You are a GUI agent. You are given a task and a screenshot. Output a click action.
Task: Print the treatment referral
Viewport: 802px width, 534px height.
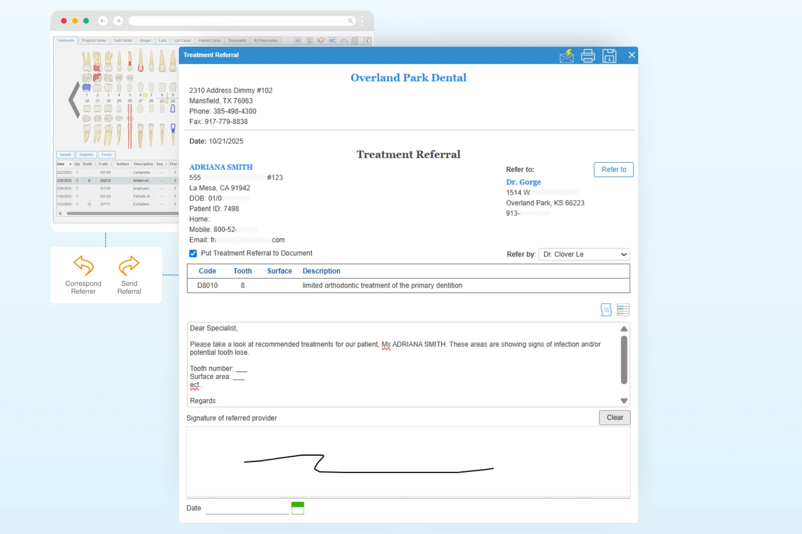point(588,56)
